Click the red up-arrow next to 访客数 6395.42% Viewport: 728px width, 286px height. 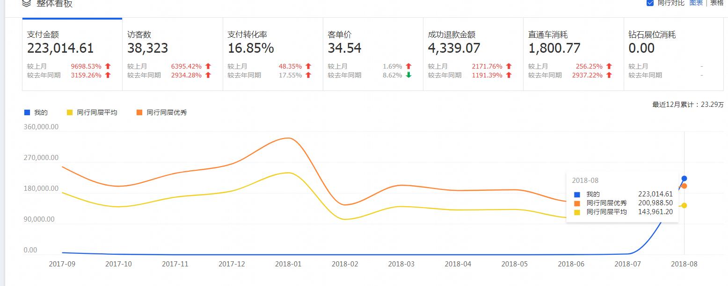(x=208, y=66)
